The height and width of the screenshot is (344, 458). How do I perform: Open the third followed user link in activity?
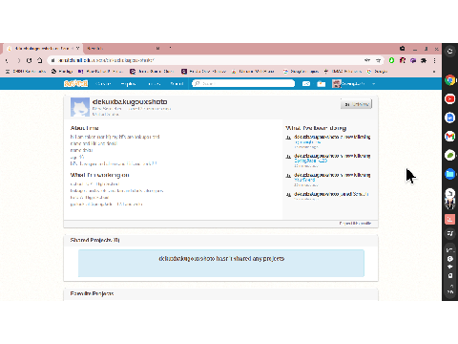click(x=304, y=180)
